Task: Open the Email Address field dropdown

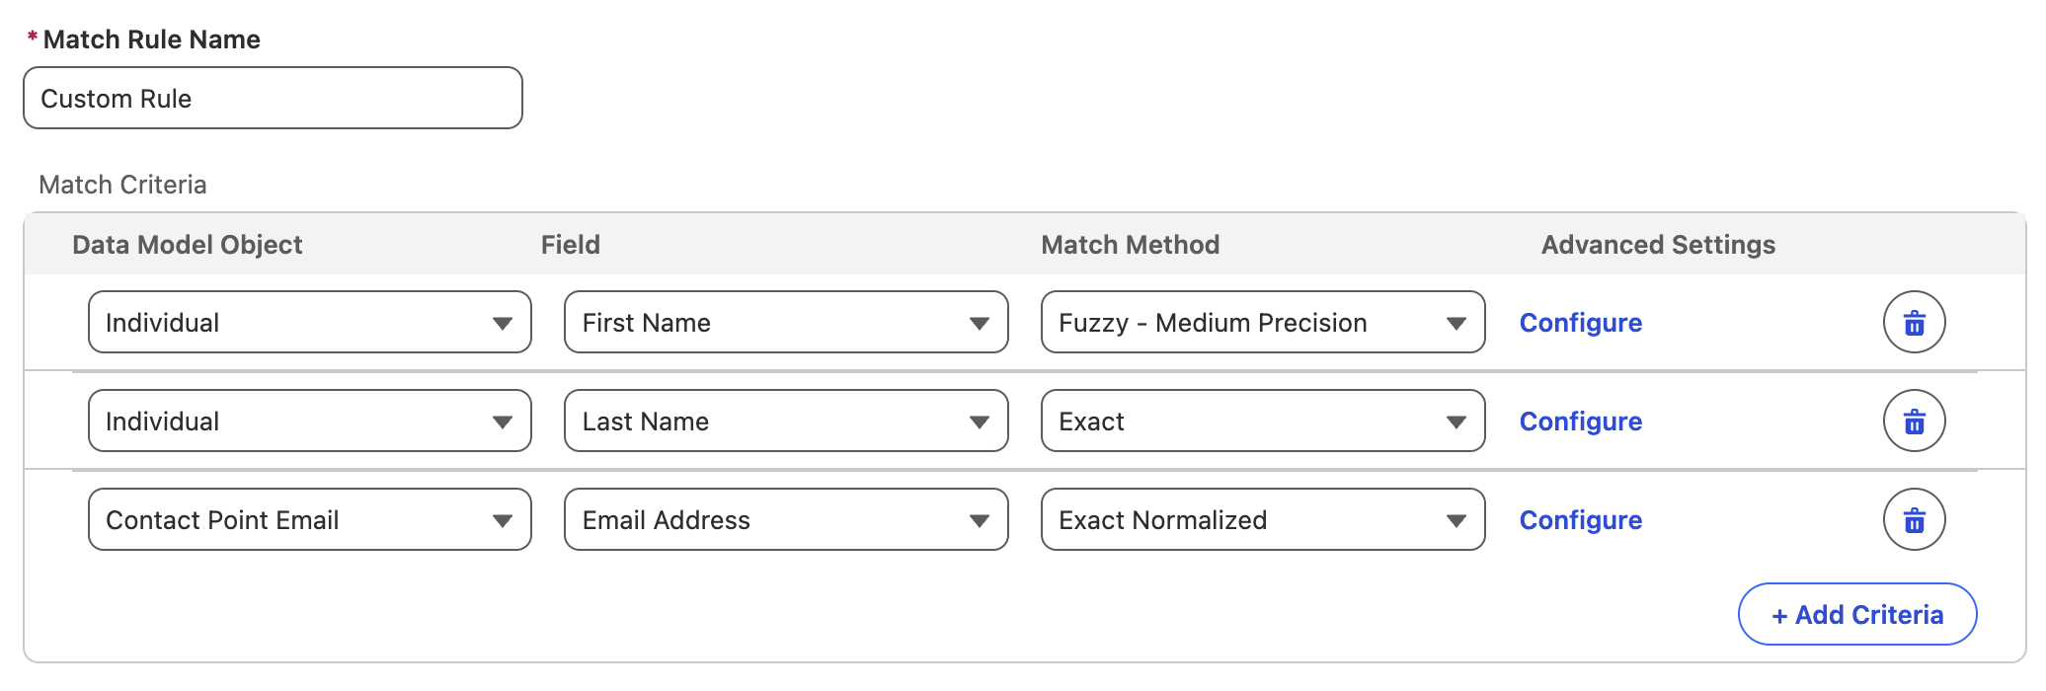Action: coord(786,520)
